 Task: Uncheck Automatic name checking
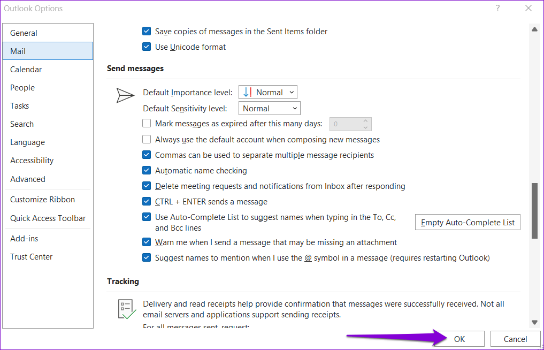coord(147,171)
